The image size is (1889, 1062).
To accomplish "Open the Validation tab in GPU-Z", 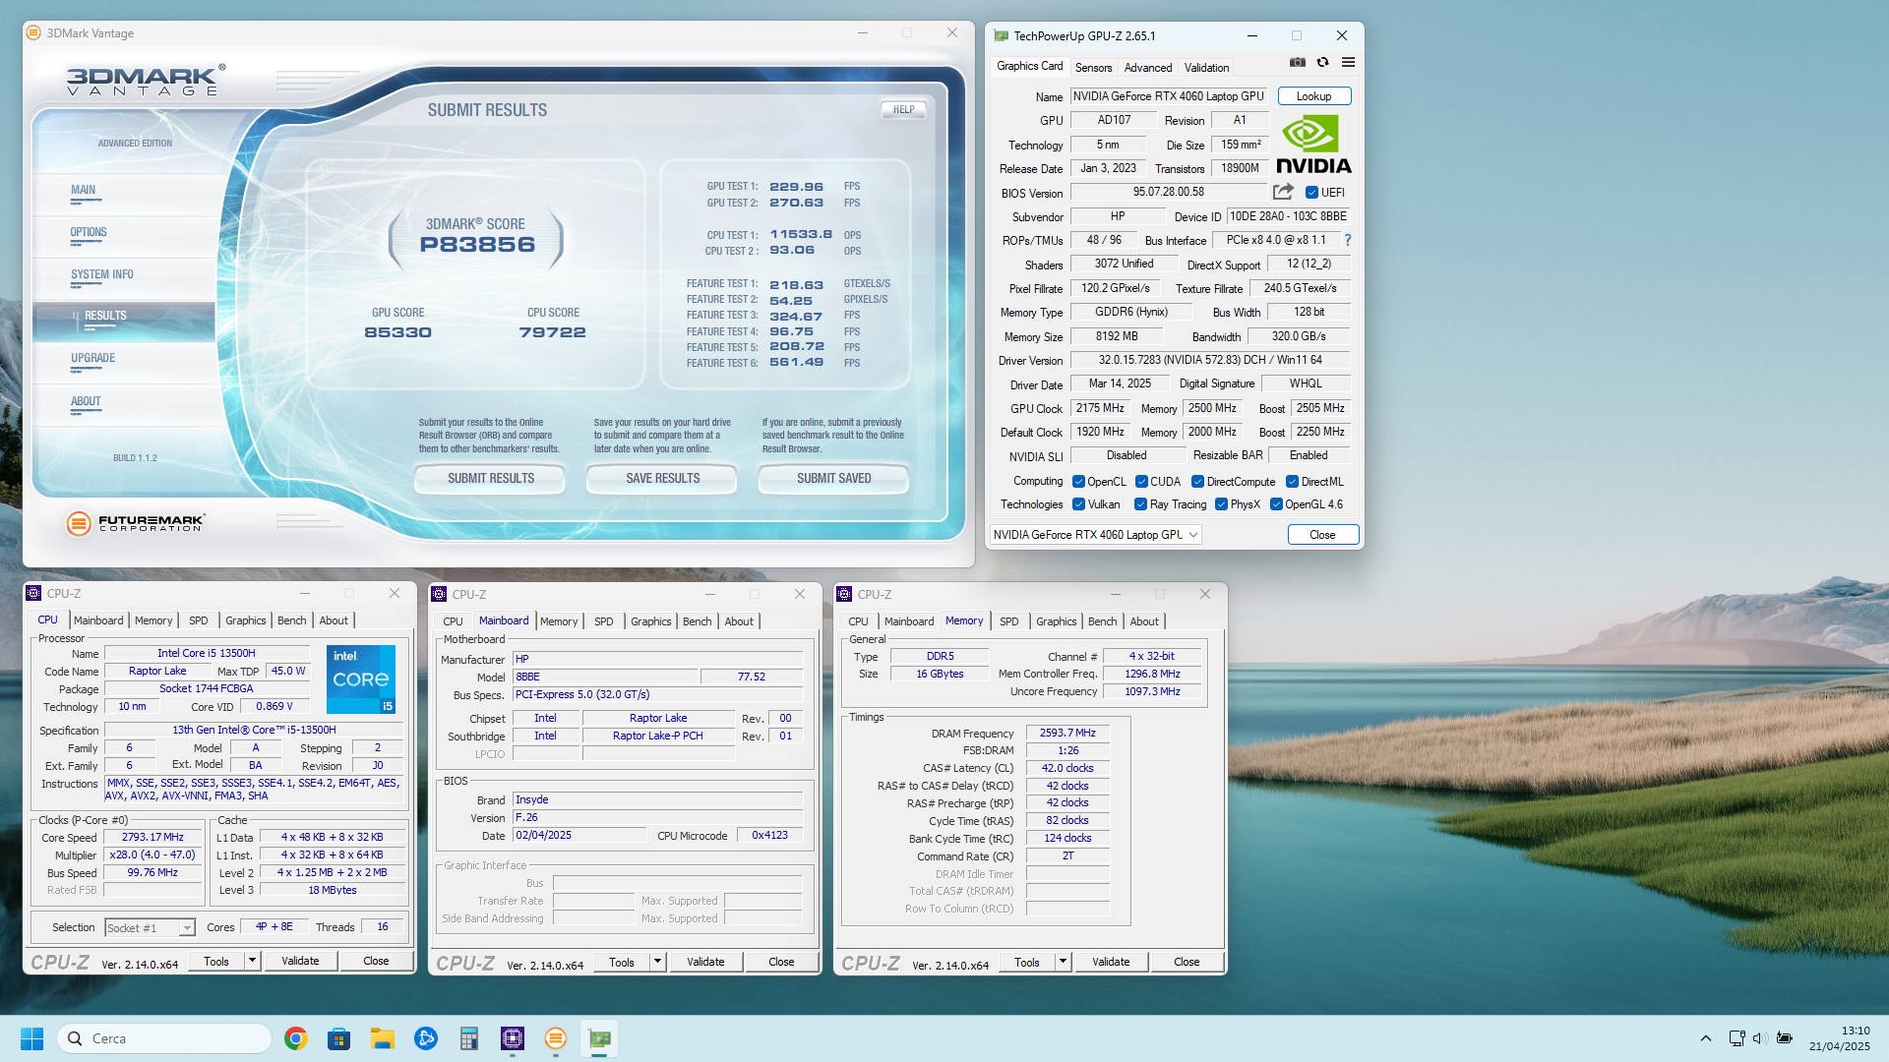I will point(1206,68).
